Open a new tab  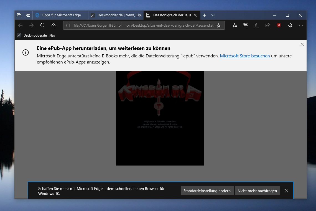(x=204, y=15)
